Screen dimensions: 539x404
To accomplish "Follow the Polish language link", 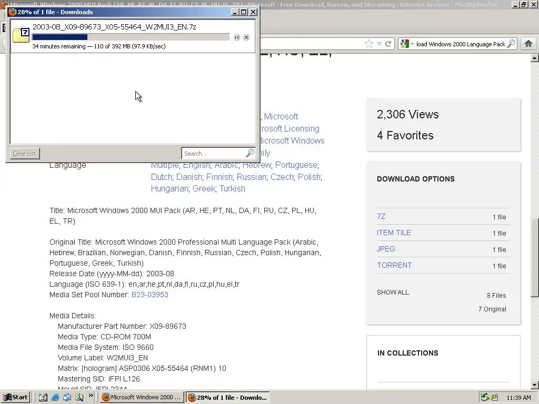I will pyautogui.click(x=309, y=177).
